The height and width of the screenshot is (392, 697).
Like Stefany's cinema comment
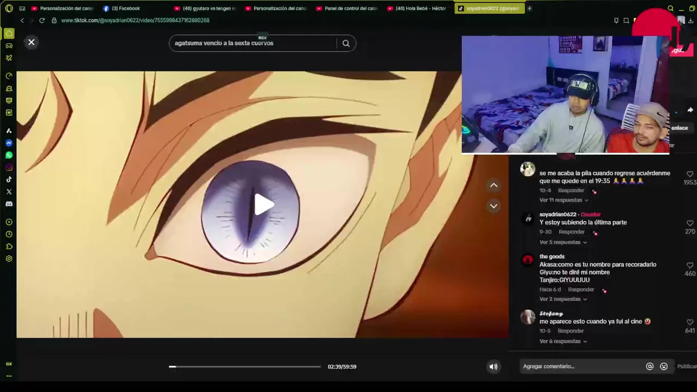(690, 322)
